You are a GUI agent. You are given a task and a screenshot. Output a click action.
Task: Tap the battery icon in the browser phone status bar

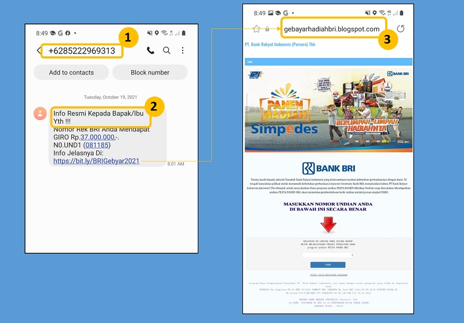pyautogui.click(x=401, y=13)
